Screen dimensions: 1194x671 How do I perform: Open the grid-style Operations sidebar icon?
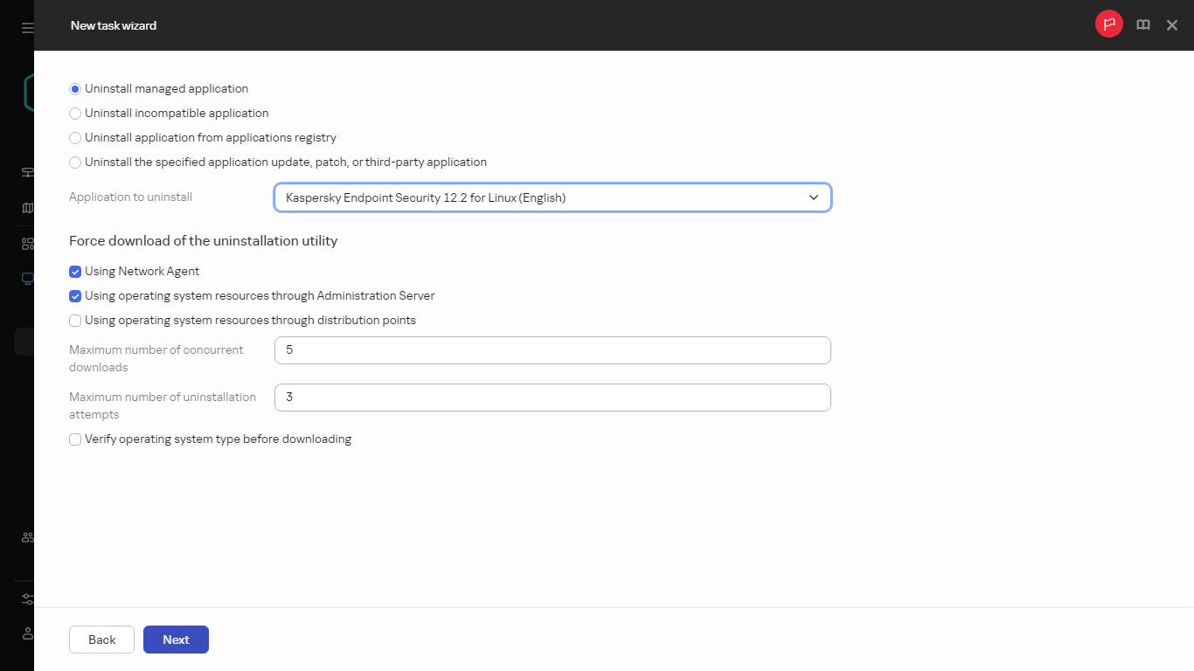point(26,243)
